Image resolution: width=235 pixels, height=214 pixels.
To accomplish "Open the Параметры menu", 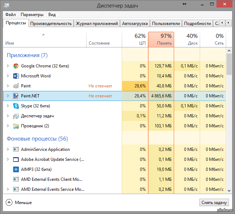I will point(32,15).
